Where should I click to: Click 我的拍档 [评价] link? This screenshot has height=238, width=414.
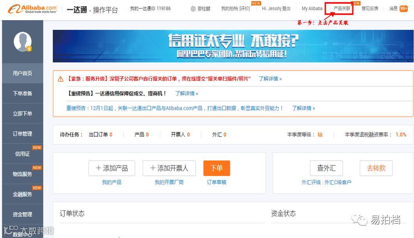tap(235, 9)
